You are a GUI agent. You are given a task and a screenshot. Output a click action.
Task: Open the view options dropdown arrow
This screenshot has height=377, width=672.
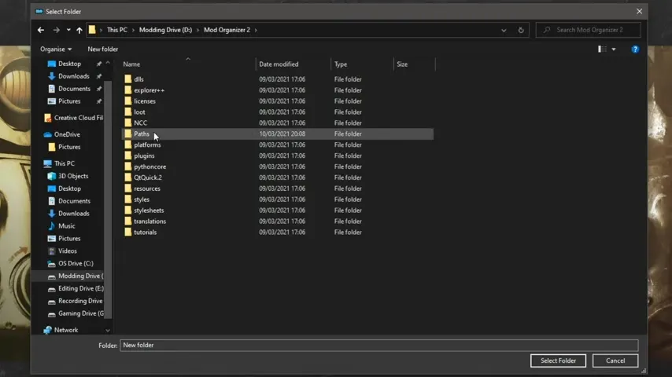tap(614, 49)
